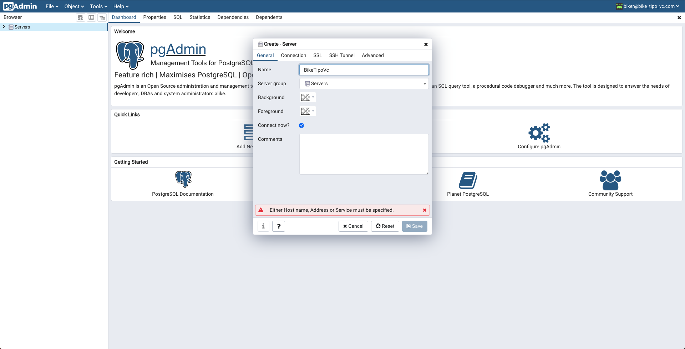
Task: Click into the Name input field
Action: pyautogui.click(x=364, y=70)
